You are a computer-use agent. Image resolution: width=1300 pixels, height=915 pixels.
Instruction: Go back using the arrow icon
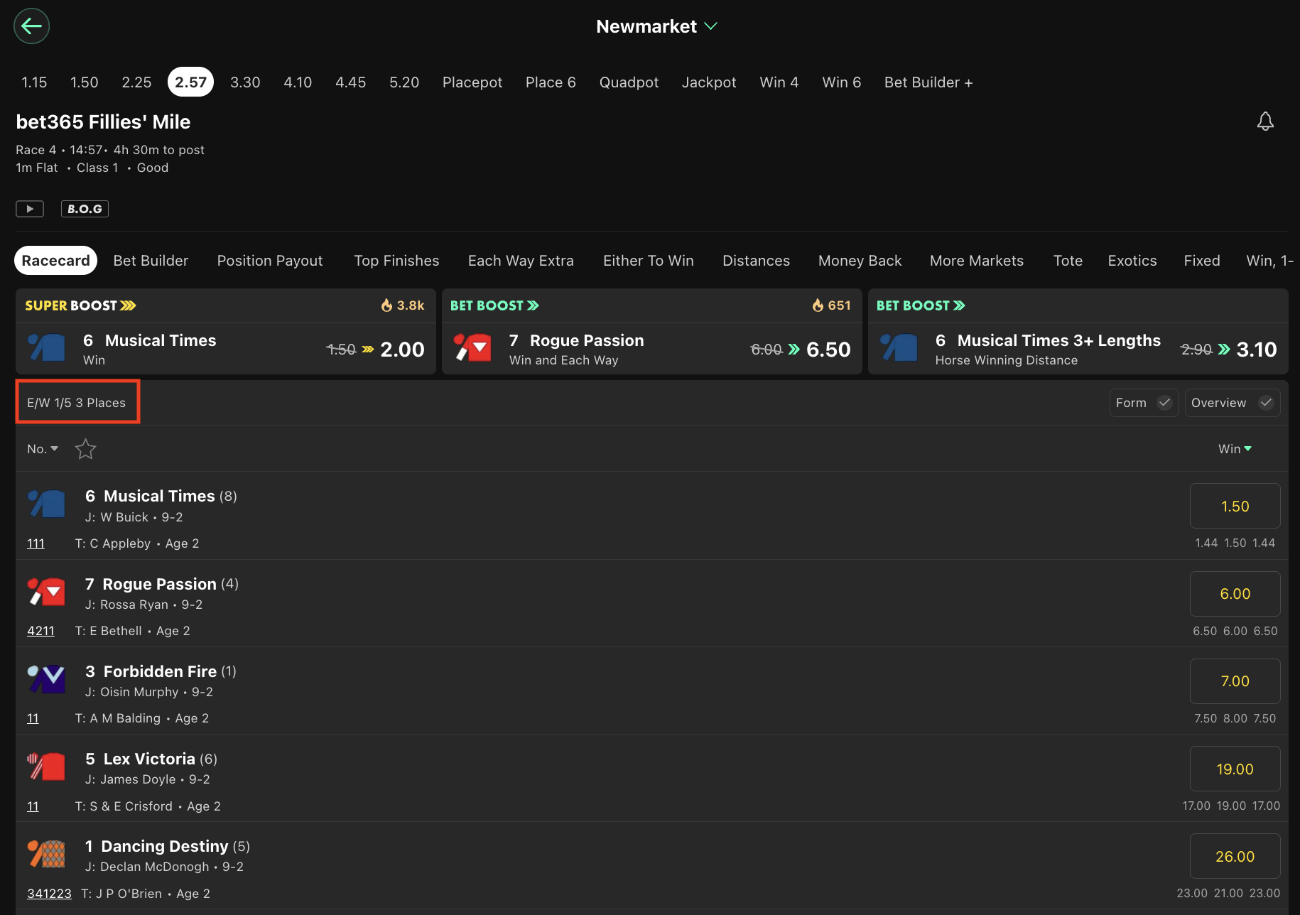pyautogui.click(x=31, y=26)
